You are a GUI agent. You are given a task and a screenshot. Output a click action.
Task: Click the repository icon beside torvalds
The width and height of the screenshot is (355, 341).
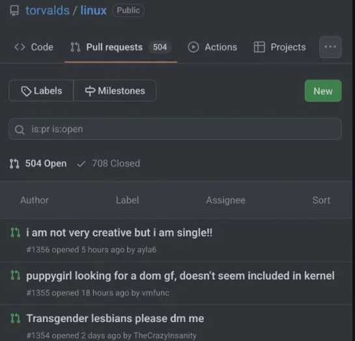tap(14, 10)
